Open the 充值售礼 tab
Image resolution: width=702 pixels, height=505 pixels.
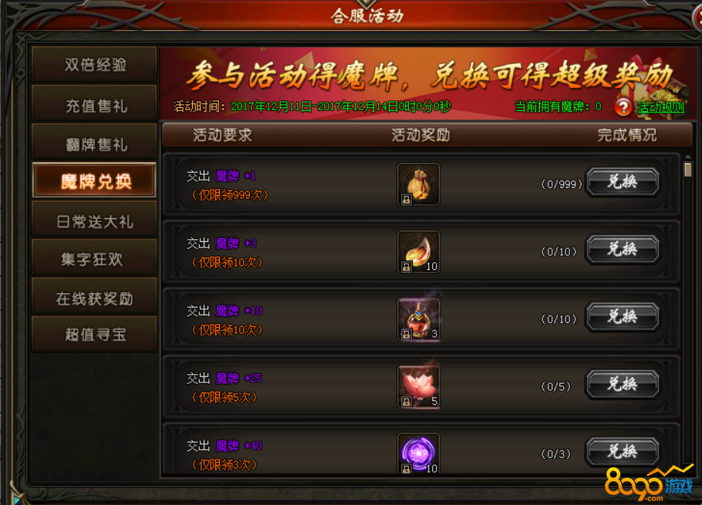point(94,104)
